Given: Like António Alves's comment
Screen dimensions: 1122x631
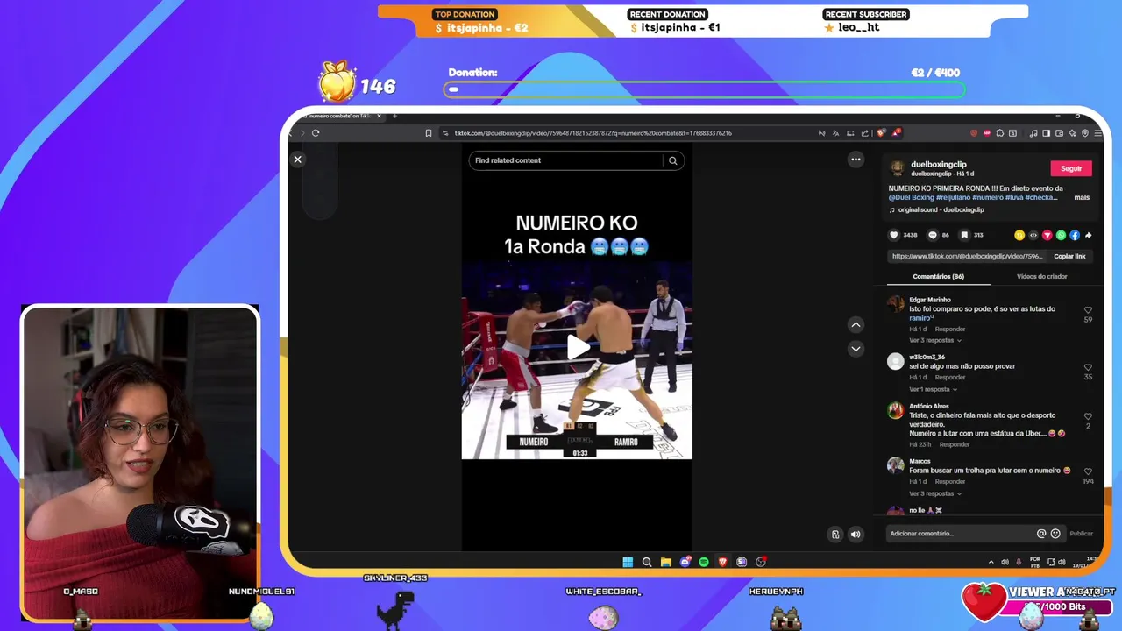Looking at the screenshot, I should [1088, 416].
